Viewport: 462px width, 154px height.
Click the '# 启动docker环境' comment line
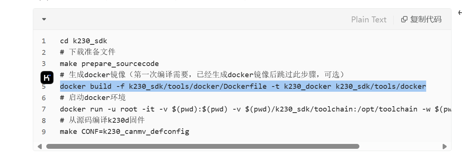click(x=93, y=98)
